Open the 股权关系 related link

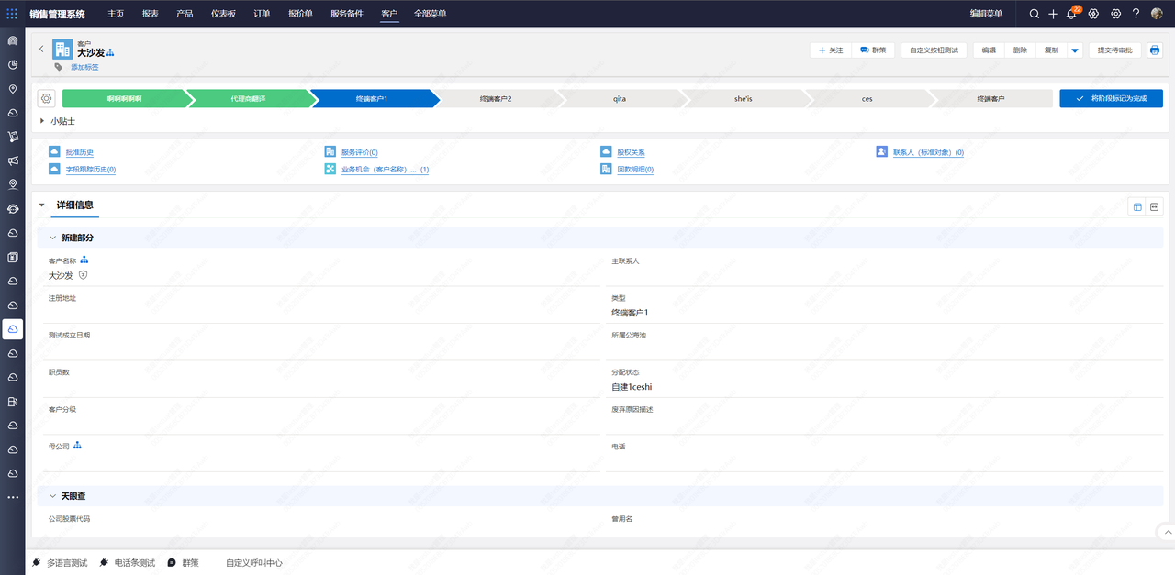point(630,152)
